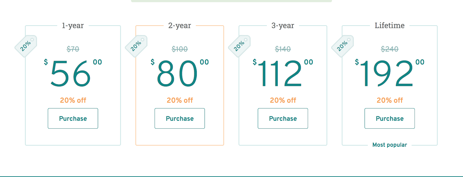
Task: Click the $192 Lifetime price
Action: (x=386, y=74)
